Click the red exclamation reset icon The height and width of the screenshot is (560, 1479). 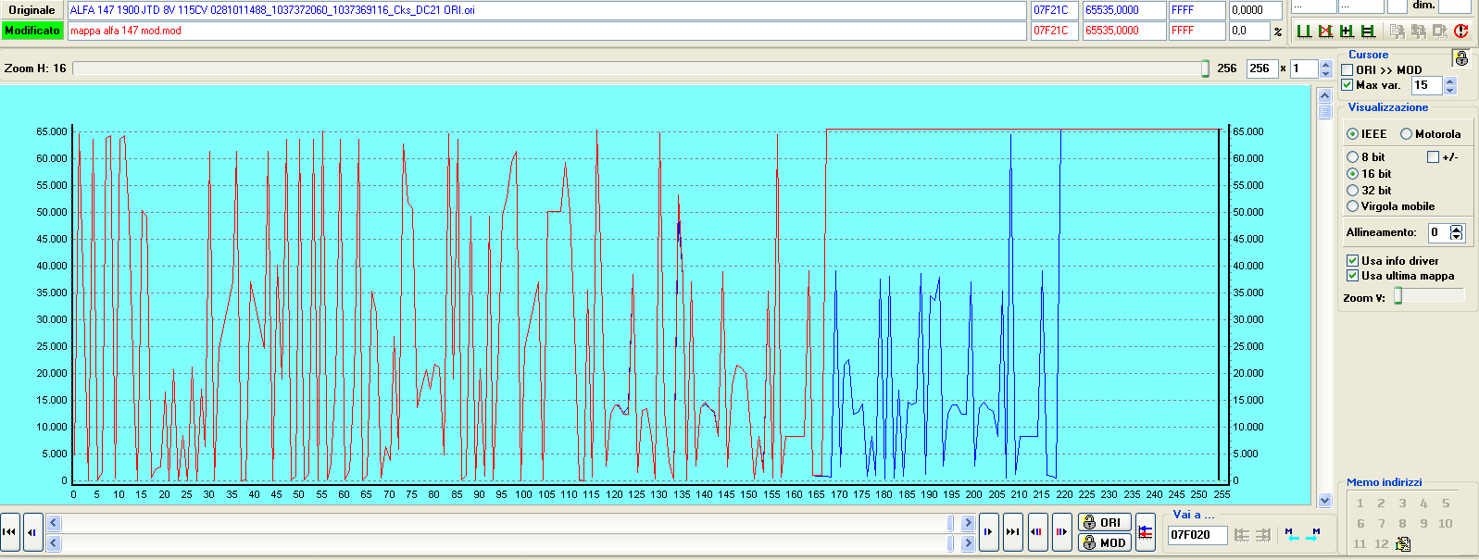click(1460, 31)
